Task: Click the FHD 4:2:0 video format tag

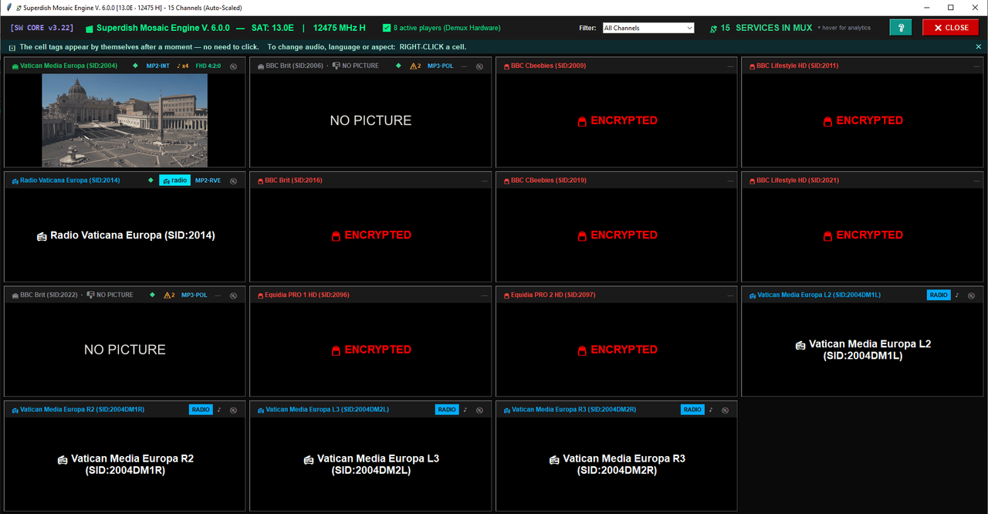Action: [208, 66]
